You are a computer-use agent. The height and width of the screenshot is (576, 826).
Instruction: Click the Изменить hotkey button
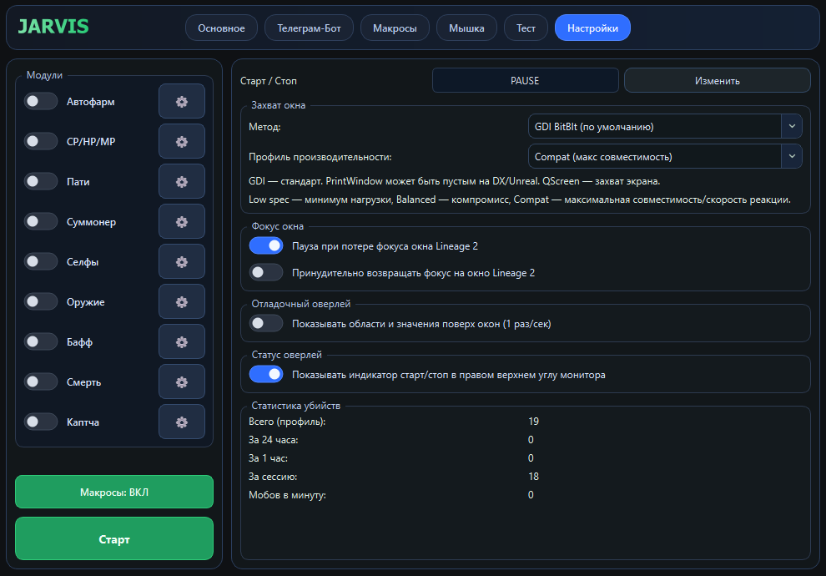click(717, 81)
